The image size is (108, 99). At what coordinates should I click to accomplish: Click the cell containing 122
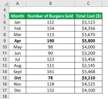(50, 22)
